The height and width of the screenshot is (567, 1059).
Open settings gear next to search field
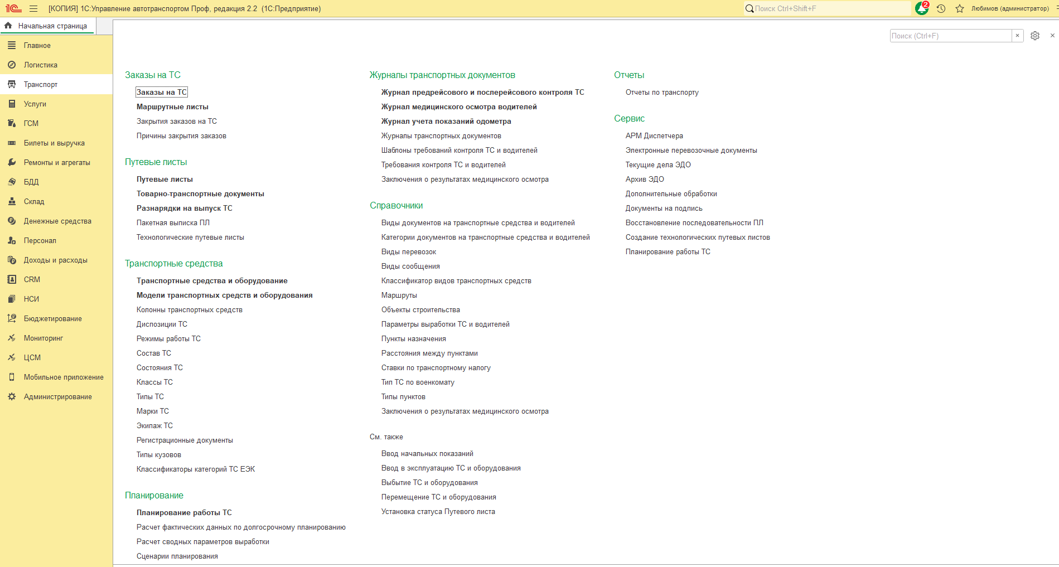(x=1035, y=36)
